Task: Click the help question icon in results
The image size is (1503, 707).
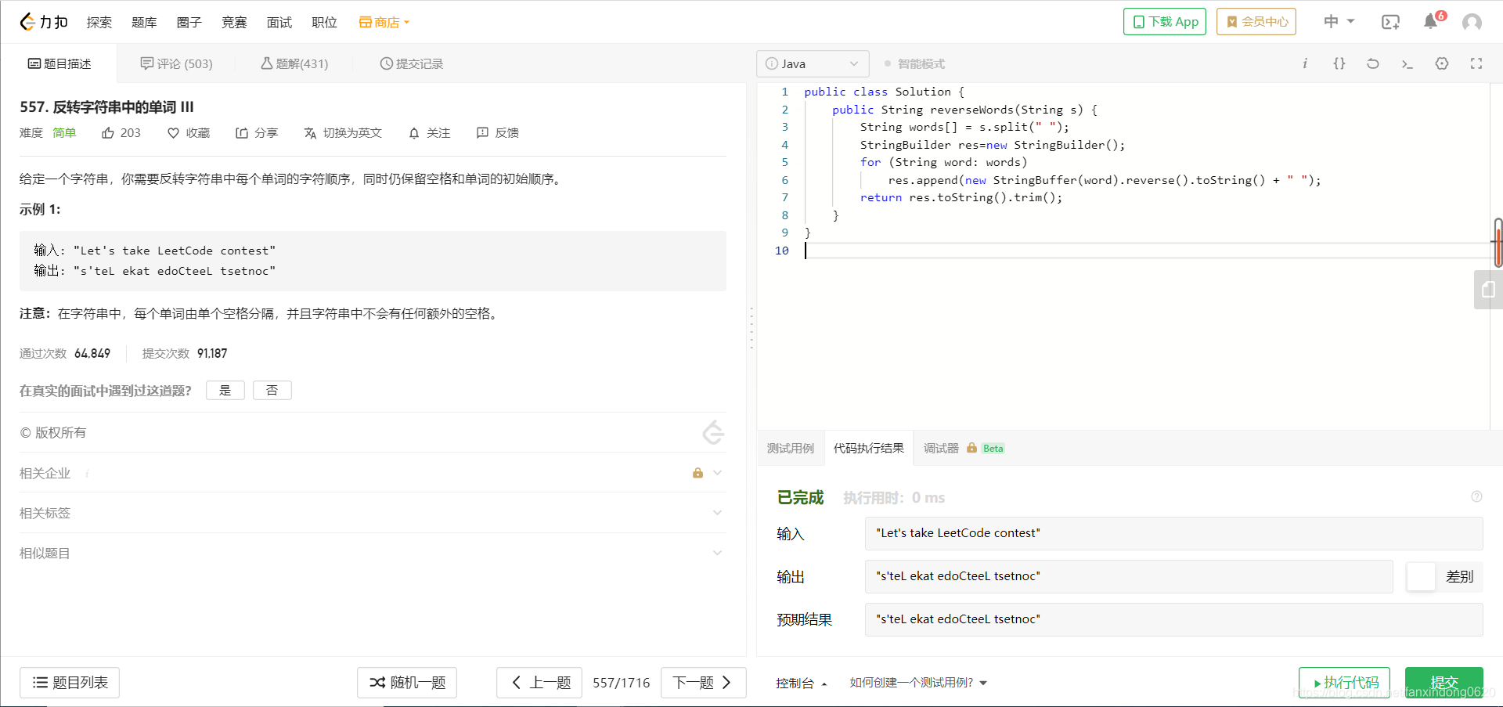Action: tap(1476, 496)
